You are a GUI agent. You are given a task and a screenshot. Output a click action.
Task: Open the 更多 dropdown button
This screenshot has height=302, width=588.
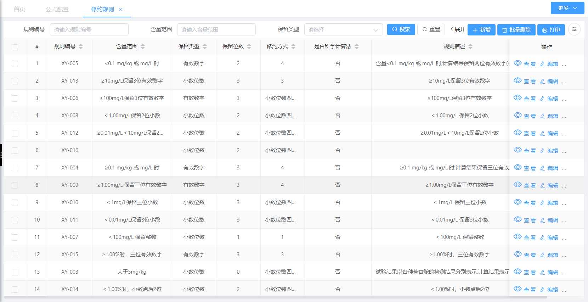pos(567,8)
